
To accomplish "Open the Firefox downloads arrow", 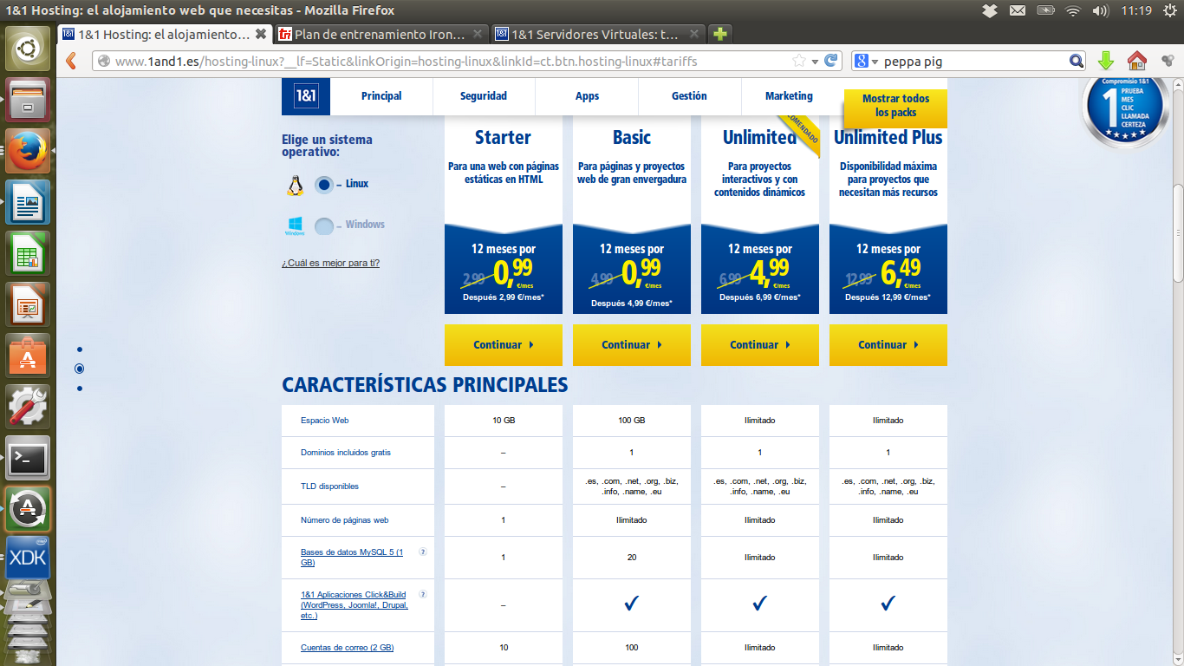I will tap(1105, 61).
